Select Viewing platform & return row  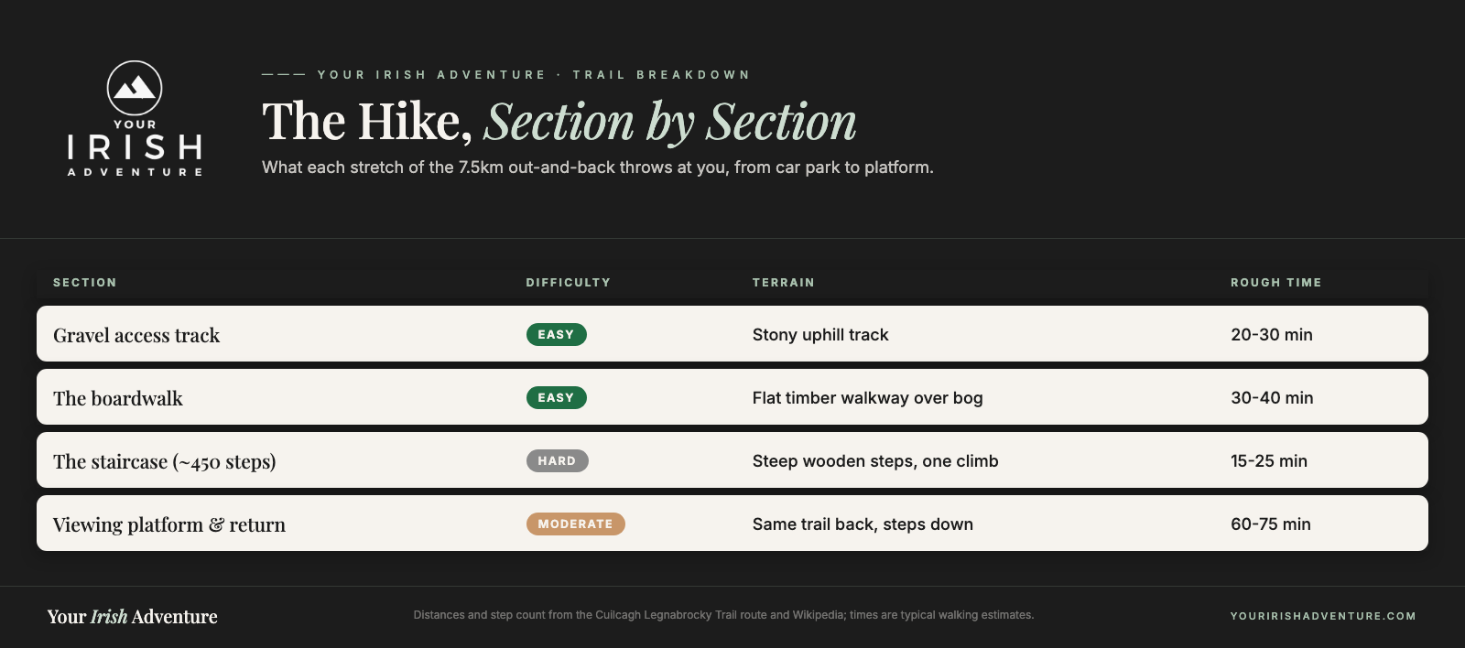click(732, 524)
